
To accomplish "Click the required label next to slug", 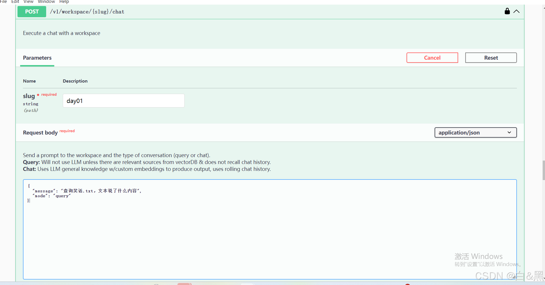I will (x=49, y=94).
